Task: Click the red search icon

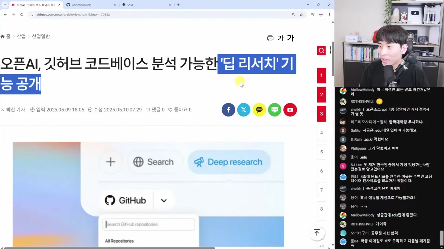Action: point(321,50)
